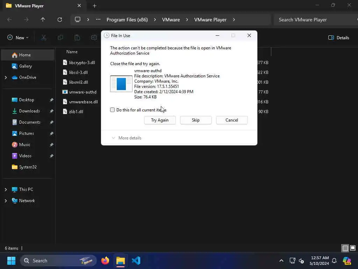Image resolution: width=358 pixels, height=269 pixels.
Task: Tick 'Do this for all current items' checkbox
Action: point(112,110)
